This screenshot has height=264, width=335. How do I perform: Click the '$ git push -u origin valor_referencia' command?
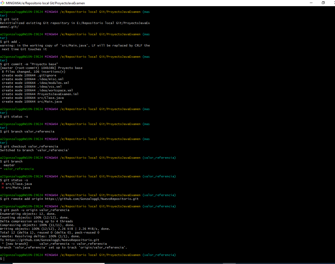(35, 210)
